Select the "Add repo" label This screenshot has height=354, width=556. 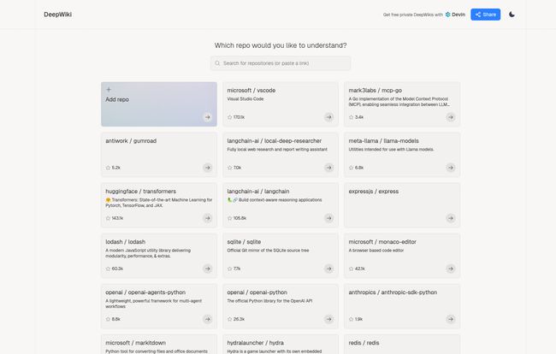point(117,99)
